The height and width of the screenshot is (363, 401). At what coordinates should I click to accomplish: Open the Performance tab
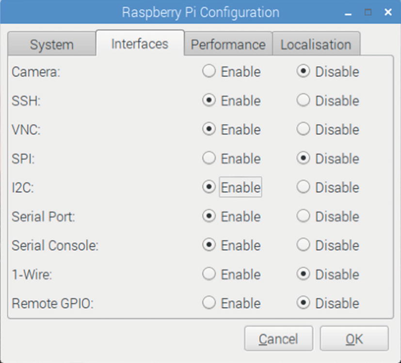tap(228, 45)
